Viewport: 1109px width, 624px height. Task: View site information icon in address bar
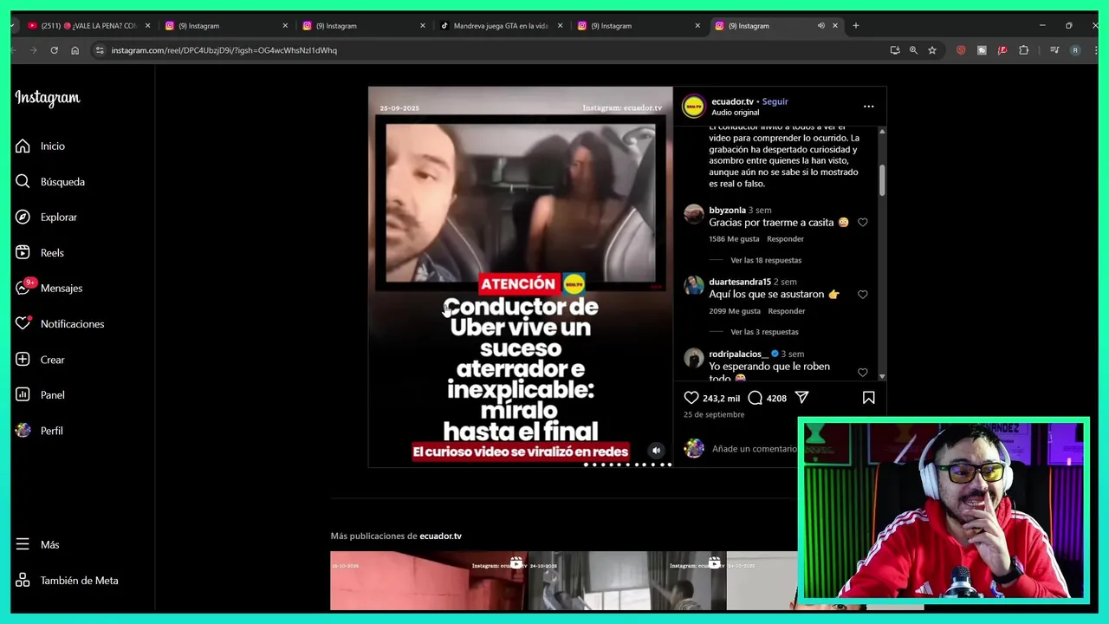pyautogui.click(x=100, y=50)
